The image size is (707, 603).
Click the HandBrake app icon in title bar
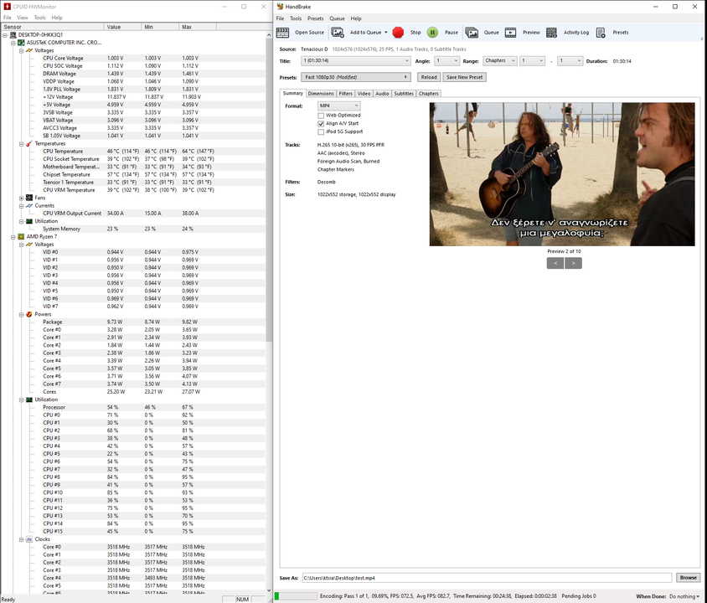pos(280,7)
